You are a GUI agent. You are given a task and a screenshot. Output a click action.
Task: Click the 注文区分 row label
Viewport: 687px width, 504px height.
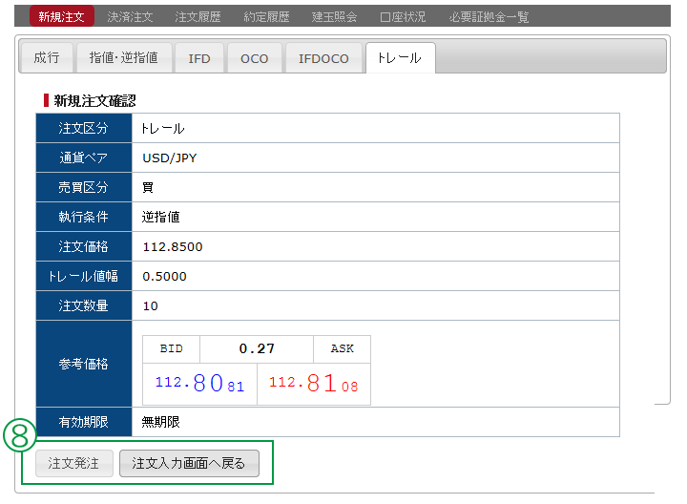(x=84, y=129)
